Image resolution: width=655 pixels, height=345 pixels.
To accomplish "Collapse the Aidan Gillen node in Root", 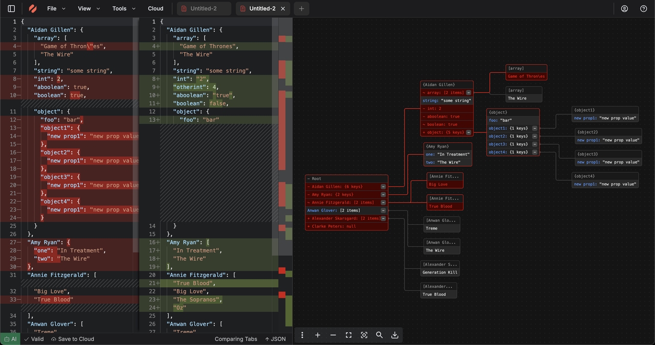I will (383, 187).
